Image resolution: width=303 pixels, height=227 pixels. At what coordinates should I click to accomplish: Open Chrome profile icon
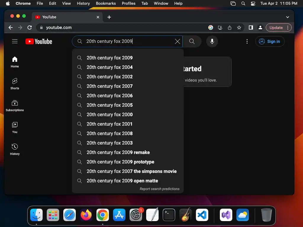260,27
